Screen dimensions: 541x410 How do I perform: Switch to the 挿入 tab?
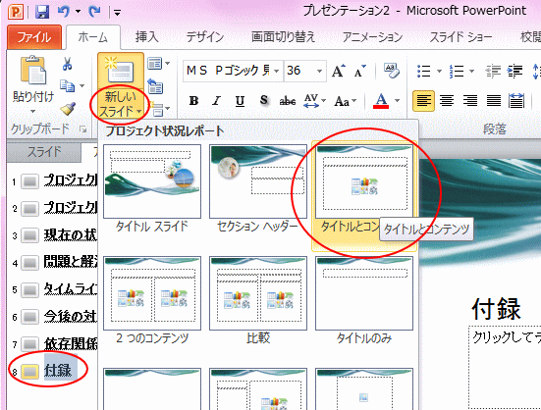[x=146, y=37]
